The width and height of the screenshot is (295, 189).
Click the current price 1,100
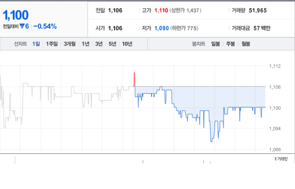tap(16, 15)
